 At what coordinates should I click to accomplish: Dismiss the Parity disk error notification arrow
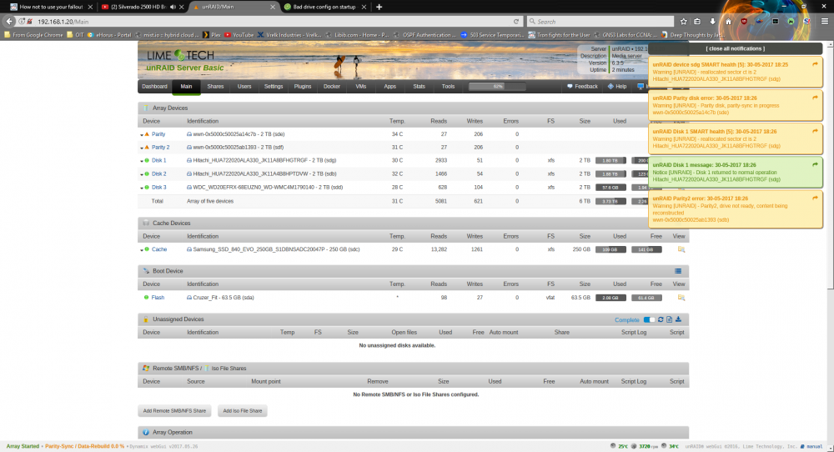tap(815, 98)
